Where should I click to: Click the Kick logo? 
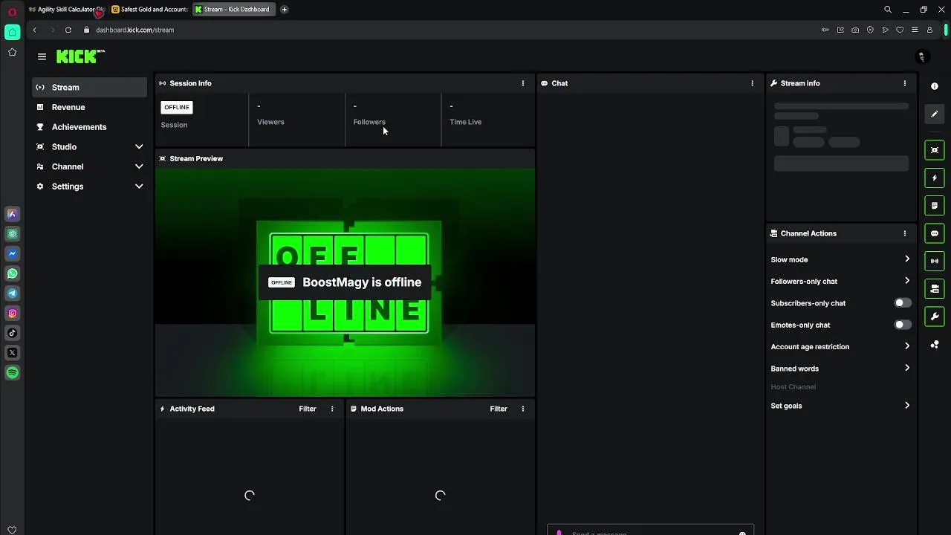[80, 56]
